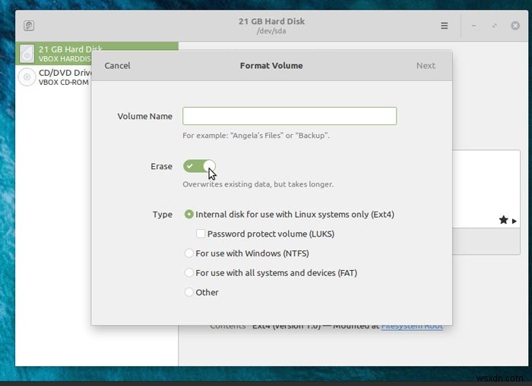Image resolution: width=532 pixels, height=386 pixels.
Task: Click Next in Format Volume dialog
Action: (x=426, y=66)
